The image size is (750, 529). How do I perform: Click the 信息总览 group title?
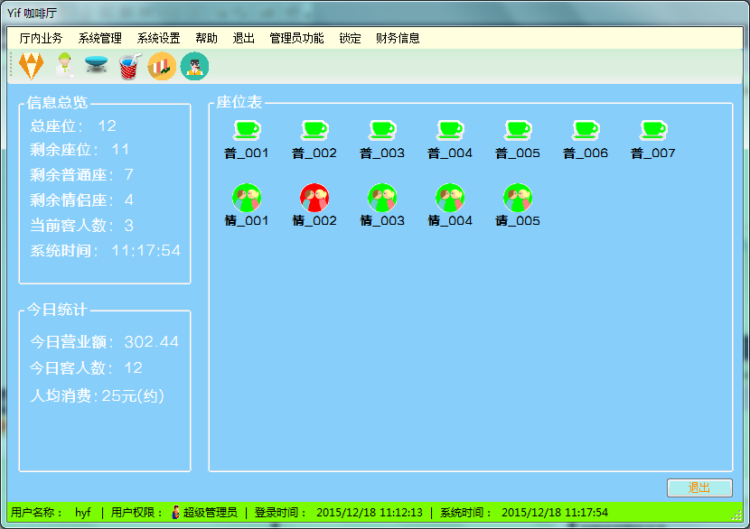point(57,102)
